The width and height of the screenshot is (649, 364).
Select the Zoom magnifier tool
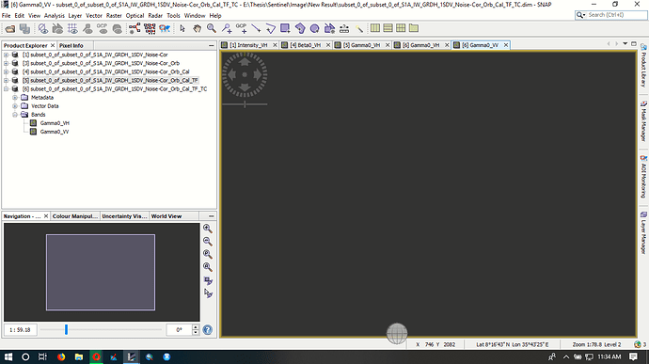click(x=212, y=28)
